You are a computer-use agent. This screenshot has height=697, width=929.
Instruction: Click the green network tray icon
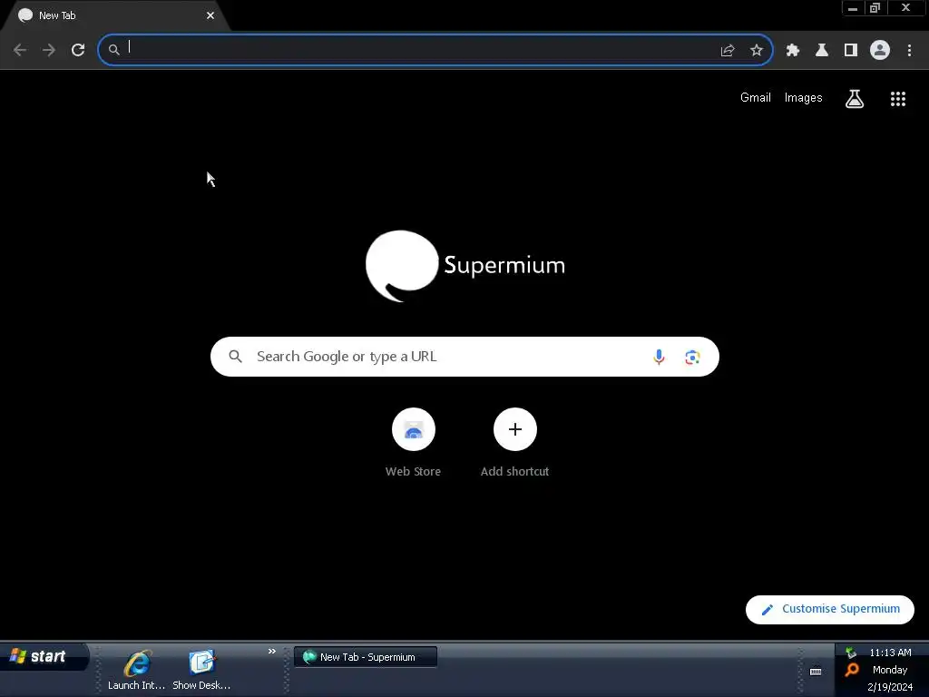click(x=851, y=653)
